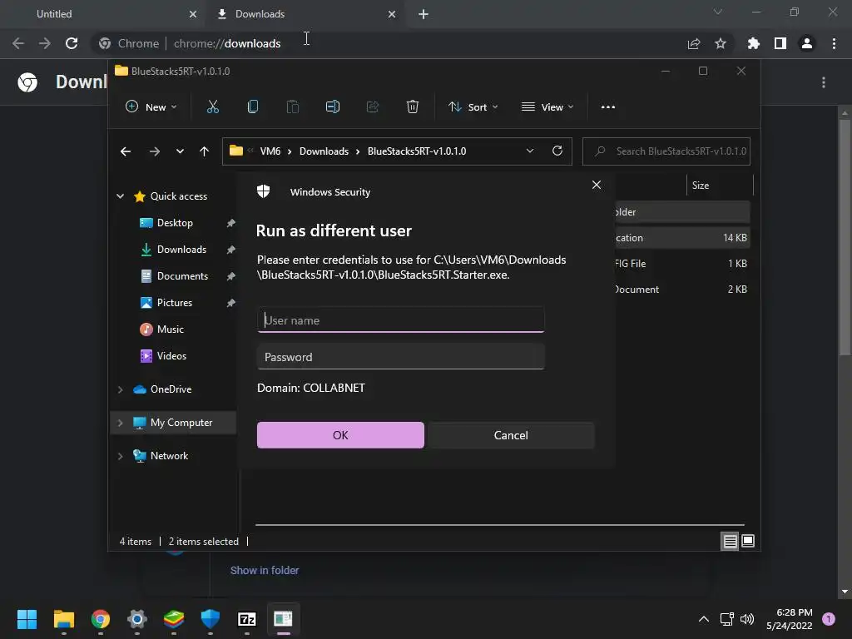Open Chrome profile avatar icon
The image size is (852, 639).
[807, 43]
